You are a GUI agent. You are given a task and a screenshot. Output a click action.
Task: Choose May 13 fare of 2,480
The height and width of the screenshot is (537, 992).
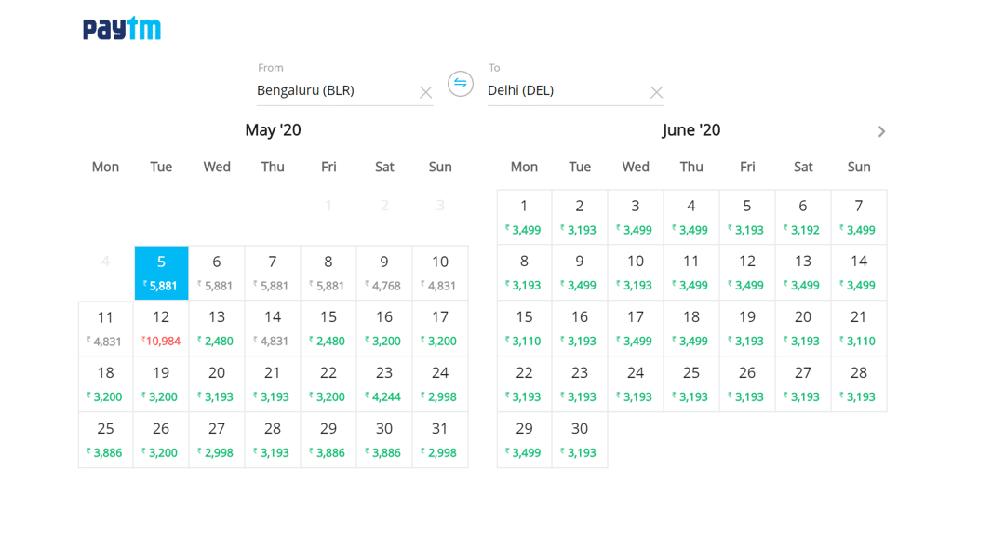[217, 328]
